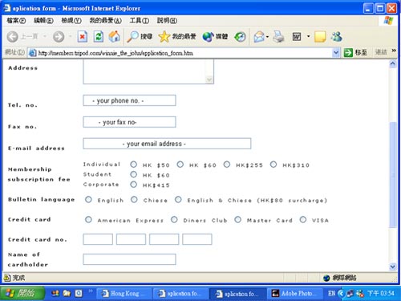This screenshot has width=401, height=301.
Task: Click the History icon in toolbar
Action: (240, 37)
